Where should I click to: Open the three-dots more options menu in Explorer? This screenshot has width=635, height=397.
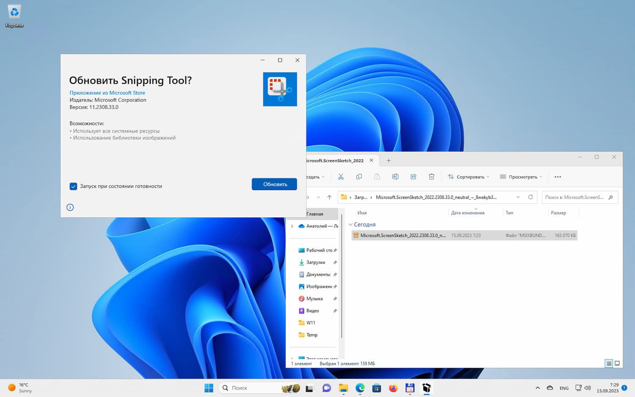[558, 177]
